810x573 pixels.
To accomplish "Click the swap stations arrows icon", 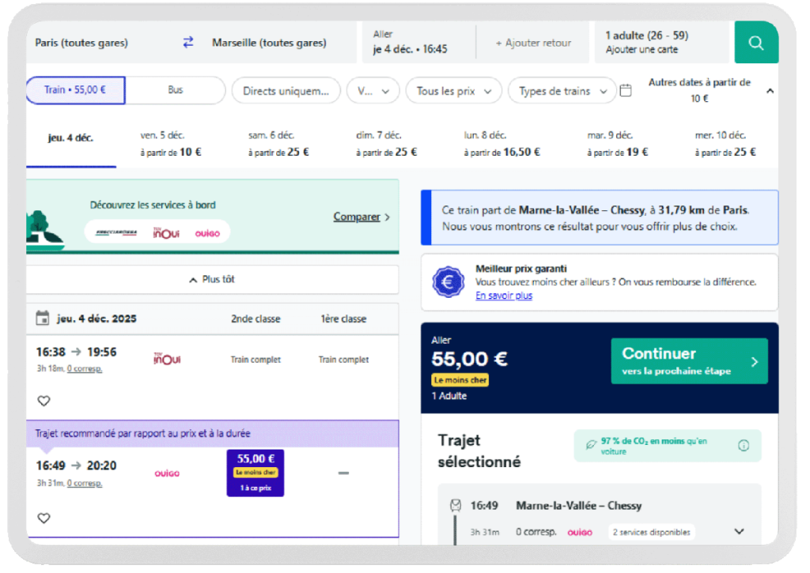I will pyautogui.click(x=187, y=42).
